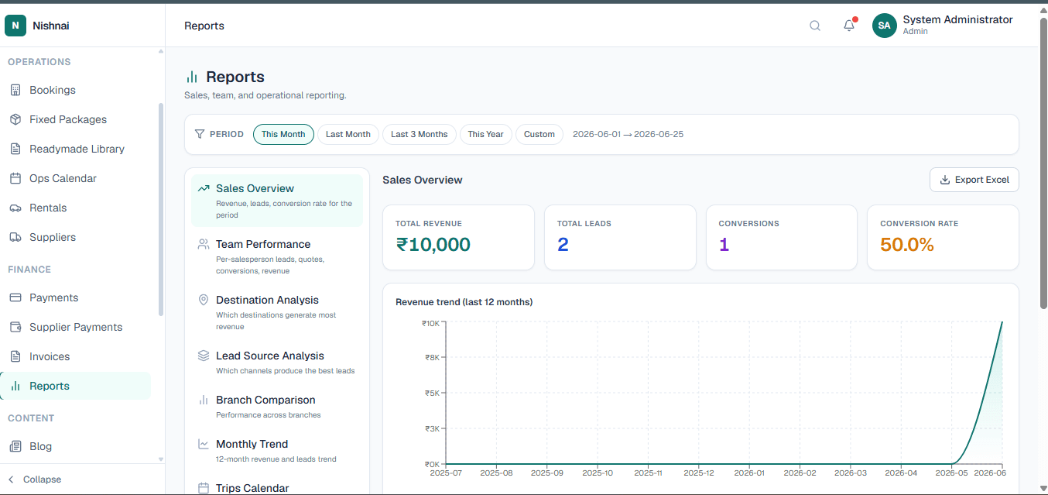Click sidebar scroll down arrow
The height and width of the screenshot is (495, 1048).
coord(161,459)
